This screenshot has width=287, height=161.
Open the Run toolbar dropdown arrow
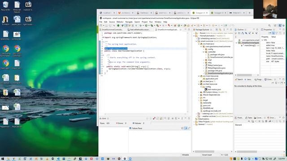148,25
